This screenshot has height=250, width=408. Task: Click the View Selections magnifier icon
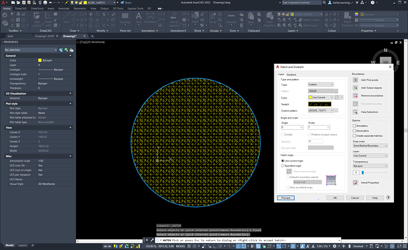pos(355,111)
